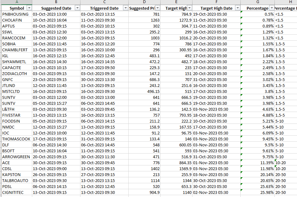
Task: Select the cell containing PNBHOUSING
Action: point(16,14)
